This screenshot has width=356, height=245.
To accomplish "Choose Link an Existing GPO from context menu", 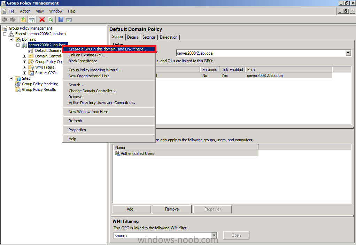I will [109, 55].
